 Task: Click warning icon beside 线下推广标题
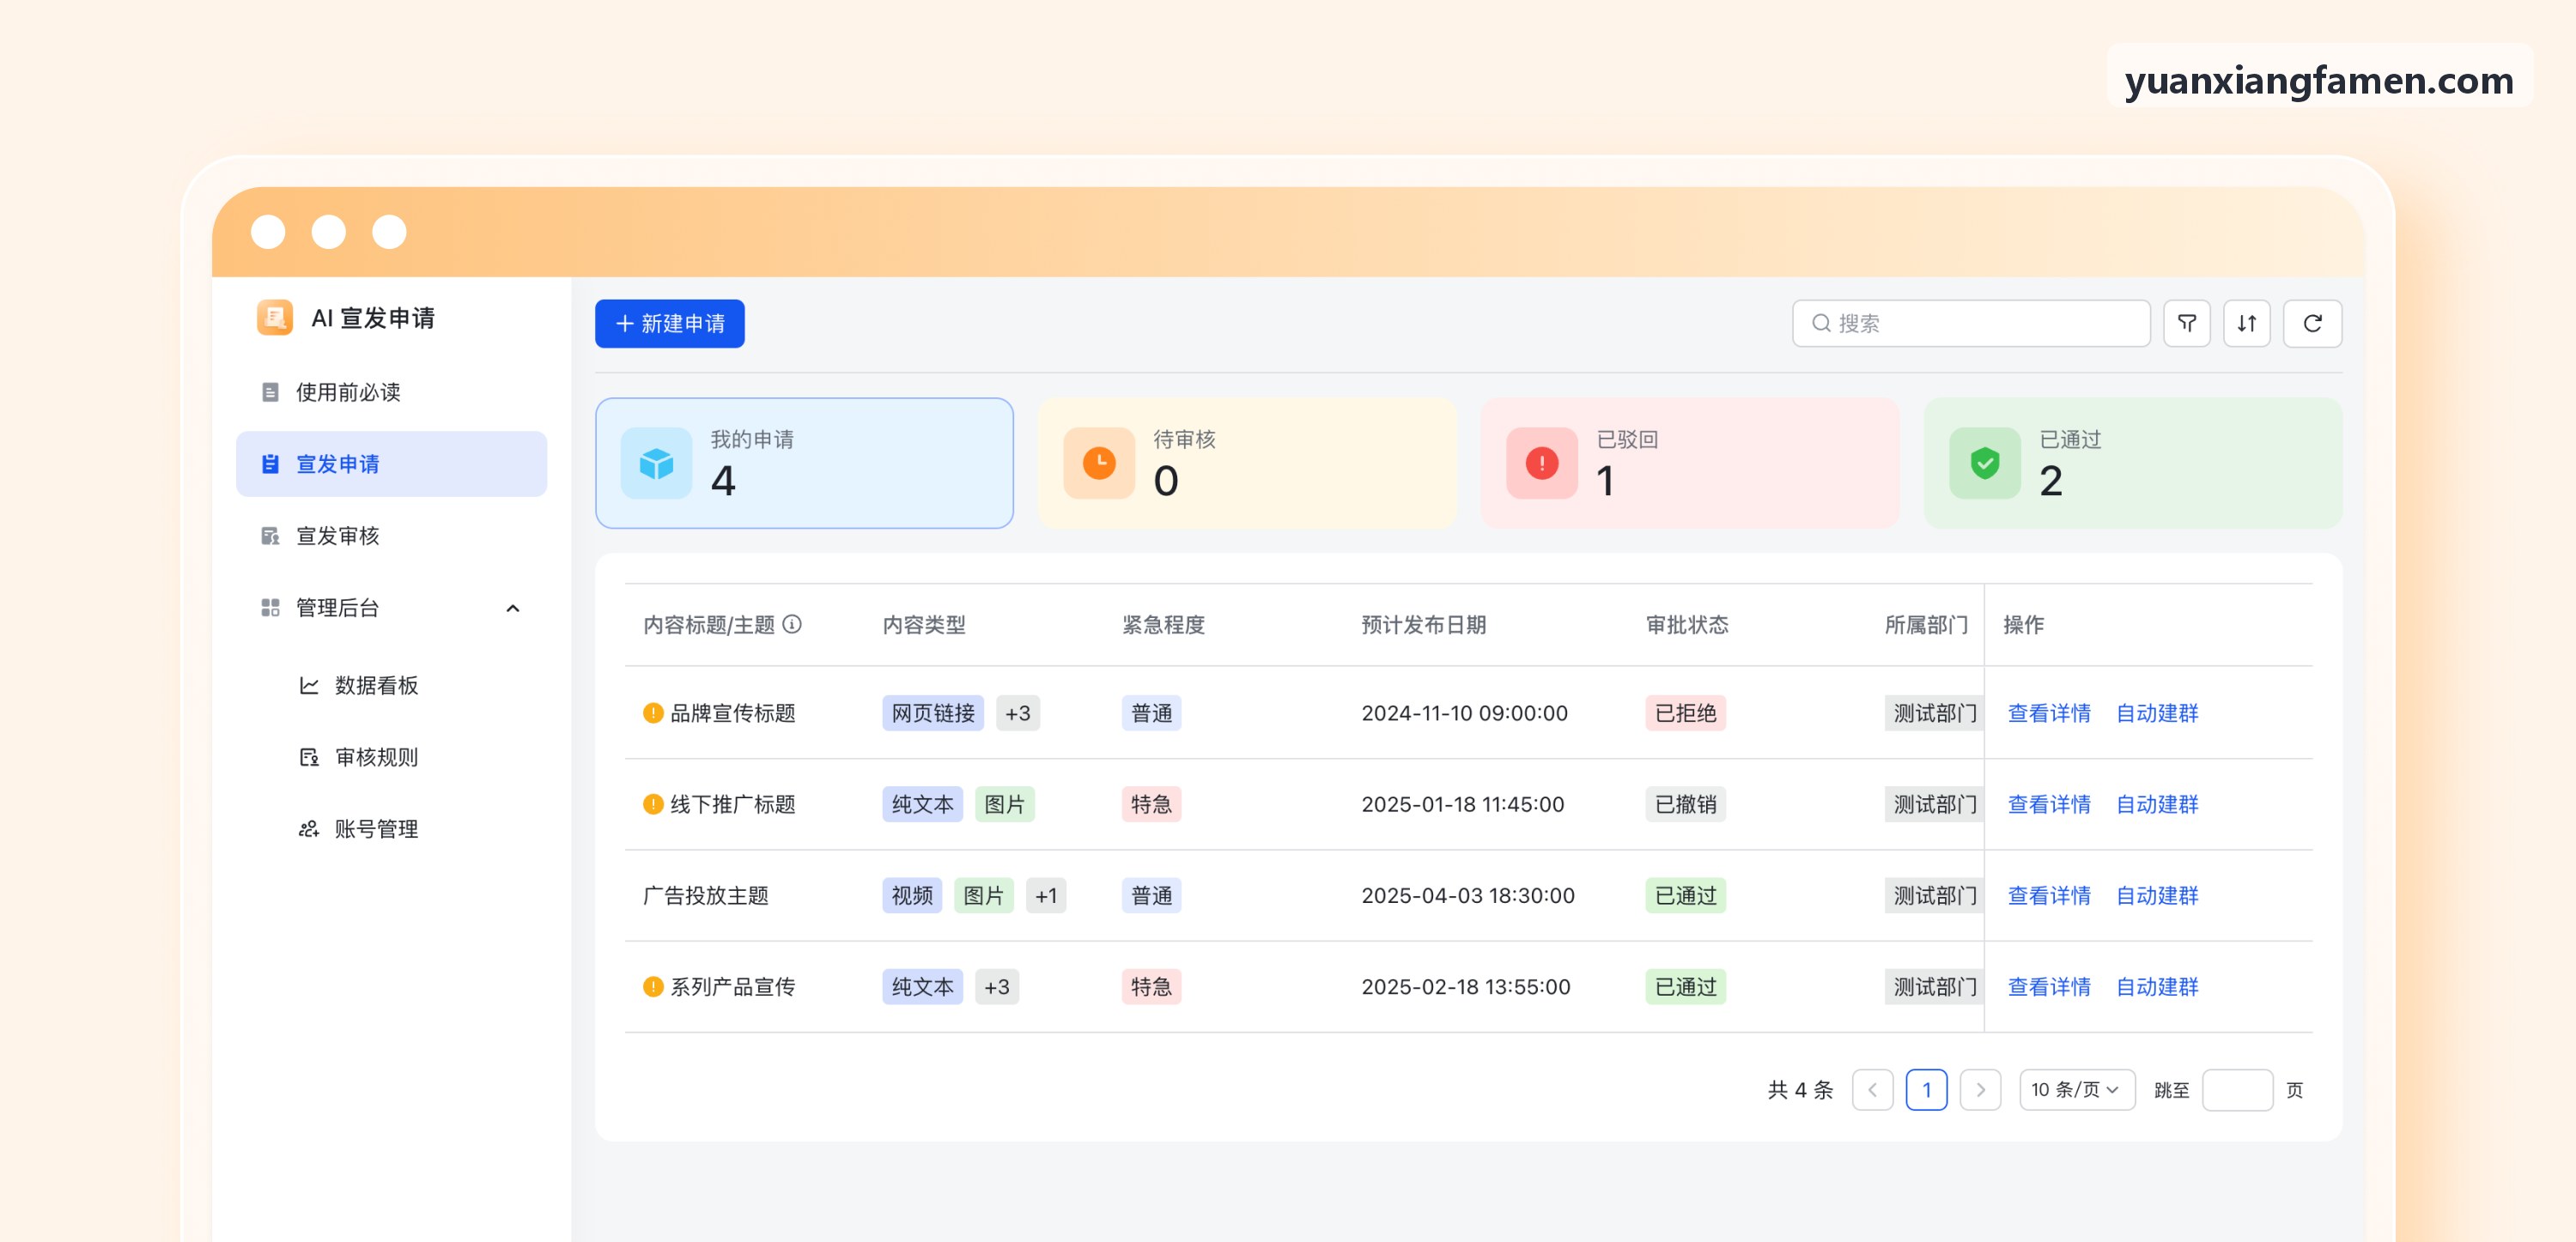(x=653, y=804)
